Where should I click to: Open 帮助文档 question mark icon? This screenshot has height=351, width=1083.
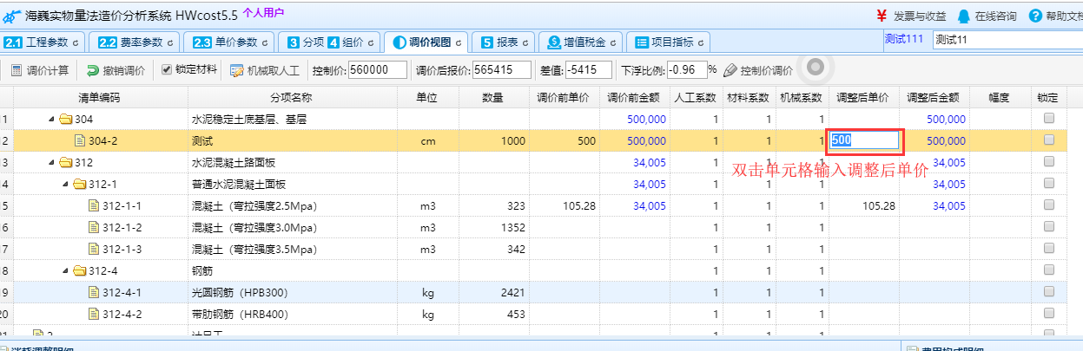[x=1035, y=16]
